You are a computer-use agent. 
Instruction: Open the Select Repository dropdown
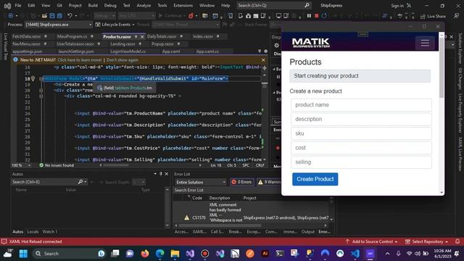426,241
